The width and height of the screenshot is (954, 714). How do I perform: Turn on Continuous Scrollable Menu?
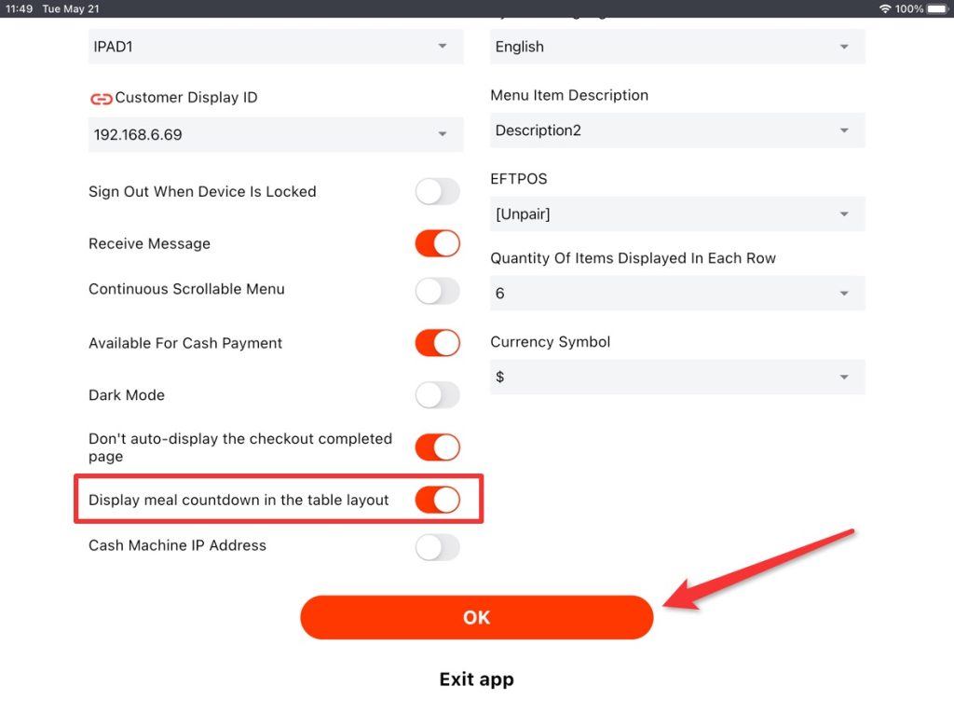tap(437, 290)
